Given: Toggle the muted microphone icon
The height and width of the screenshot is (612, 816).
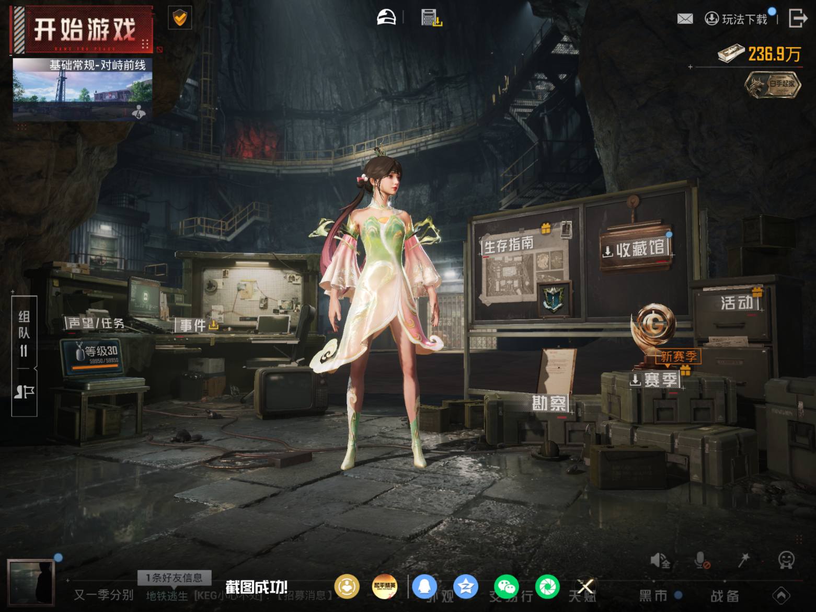Looking at the screenshot, I should click(x=702, y=561).
